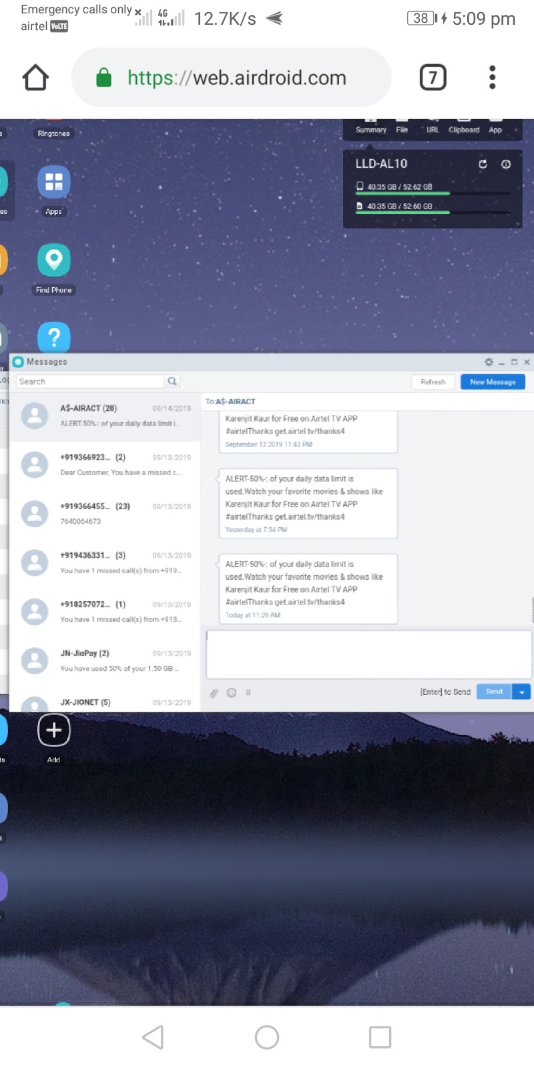The width and height of the screenshot is (534, 1069).
Task: Open the +919366923... (2) conversation
Action: (105, 465)
